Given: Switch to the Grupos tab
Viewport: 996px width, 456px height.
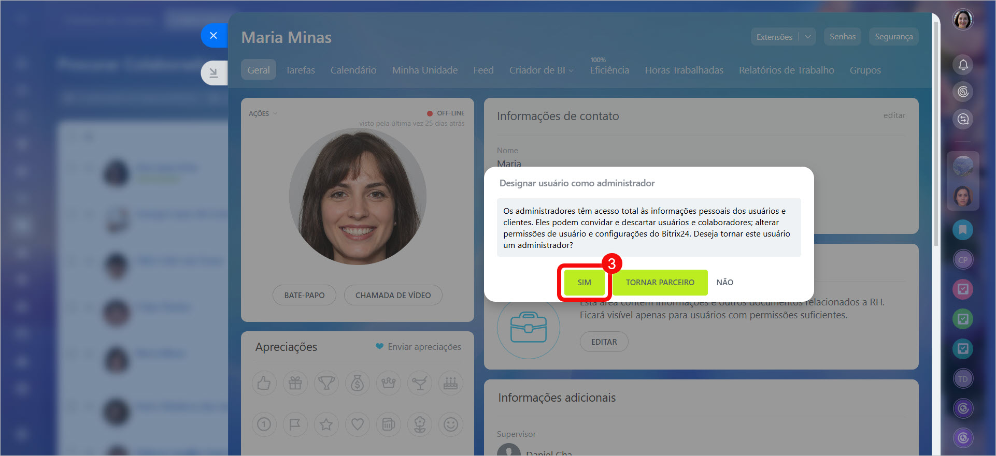Looking at the screenshot, I should [865, 70].
